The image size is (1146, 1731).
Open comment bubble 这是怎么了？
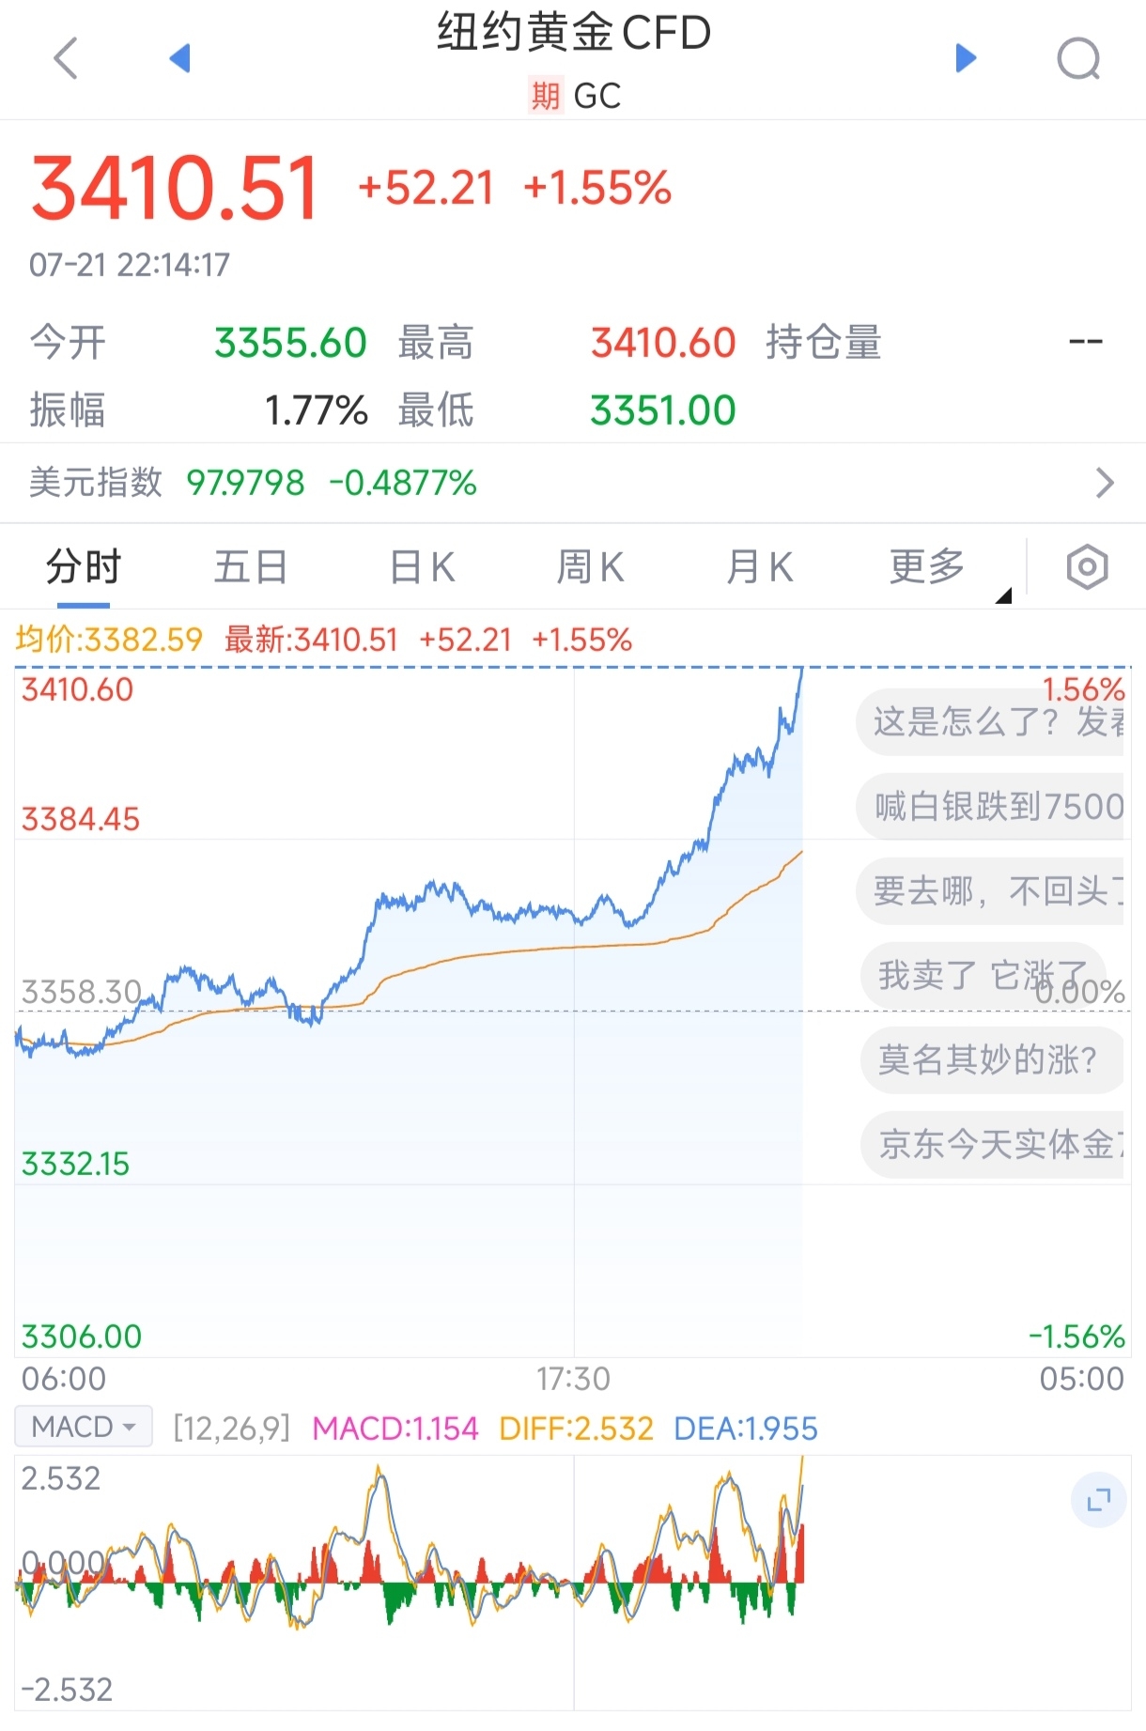click(990, 721)
